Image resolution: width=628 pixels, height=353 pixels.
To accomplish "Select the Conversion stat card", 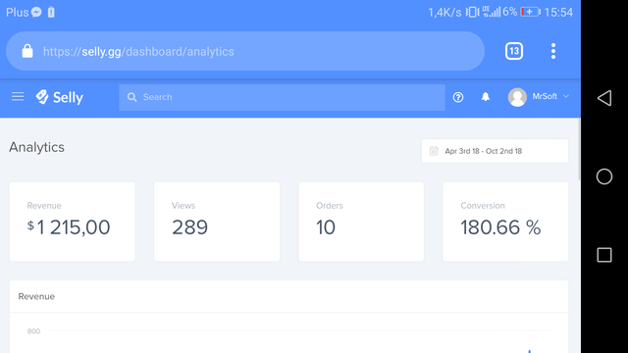I will coord(505,222).
